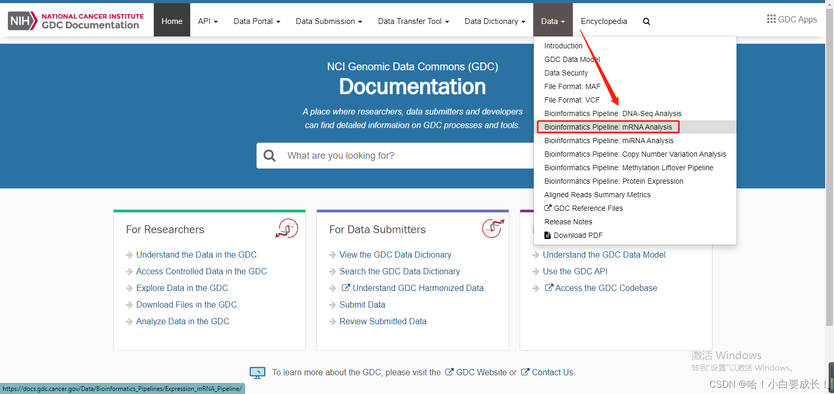Open the Submit Data link
The image size is (834, 394).
click(x=362, y=304)
